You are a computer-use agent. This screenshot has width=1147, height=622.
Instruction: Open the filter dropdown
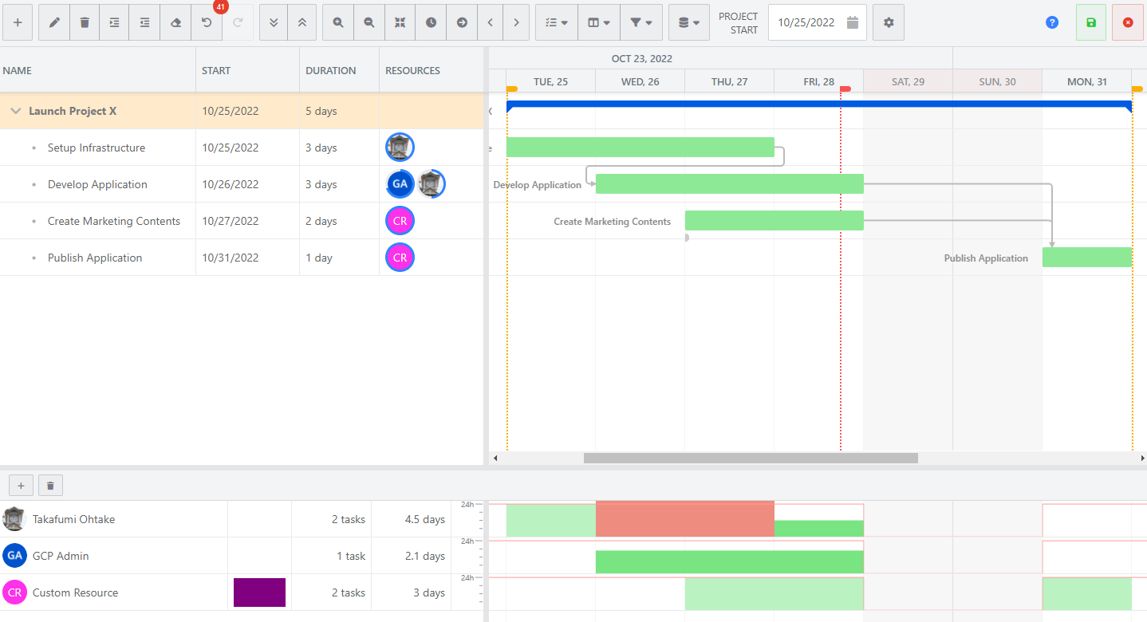[x=641, y=22]
